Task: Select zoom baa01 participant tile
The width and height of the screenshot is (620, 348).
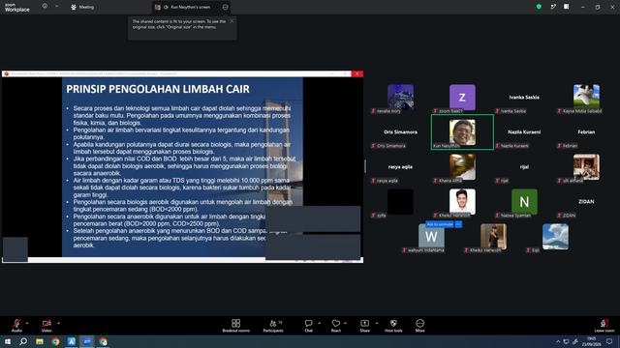Action: 462,98
